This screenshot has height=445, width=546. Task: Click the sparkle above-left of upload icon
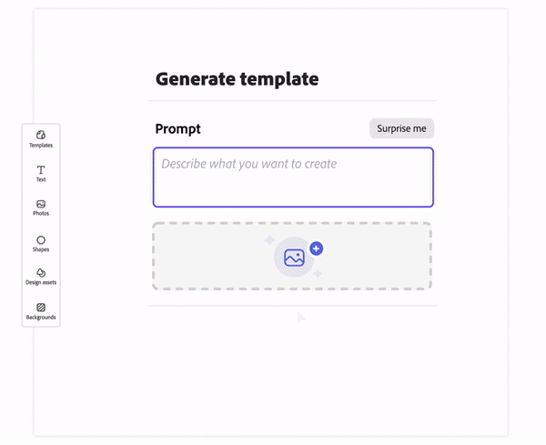tap(269, 239)
